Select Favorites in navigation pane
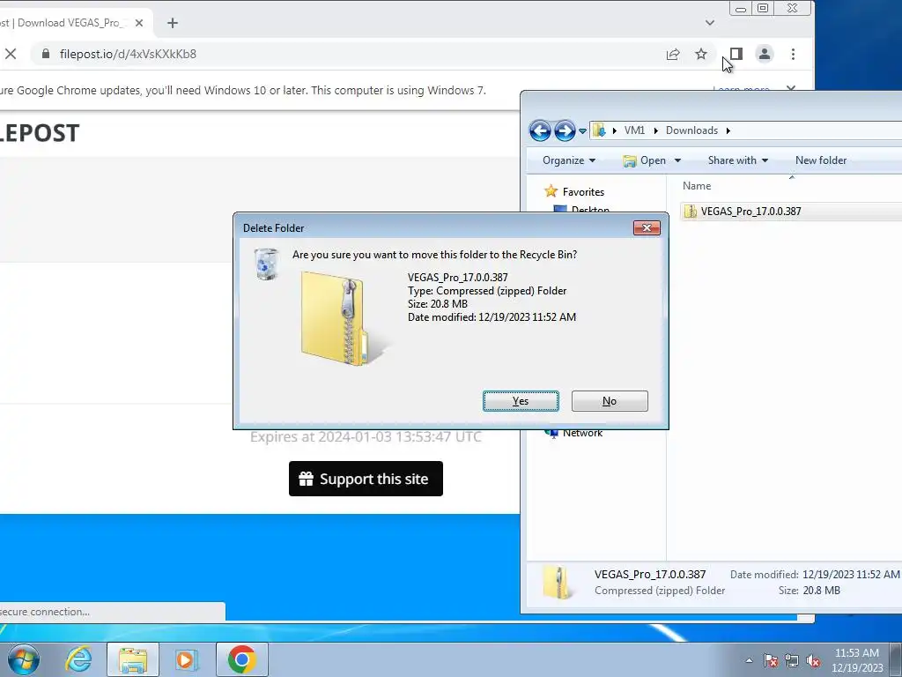902x677 pixels. [x=583, y=191]
